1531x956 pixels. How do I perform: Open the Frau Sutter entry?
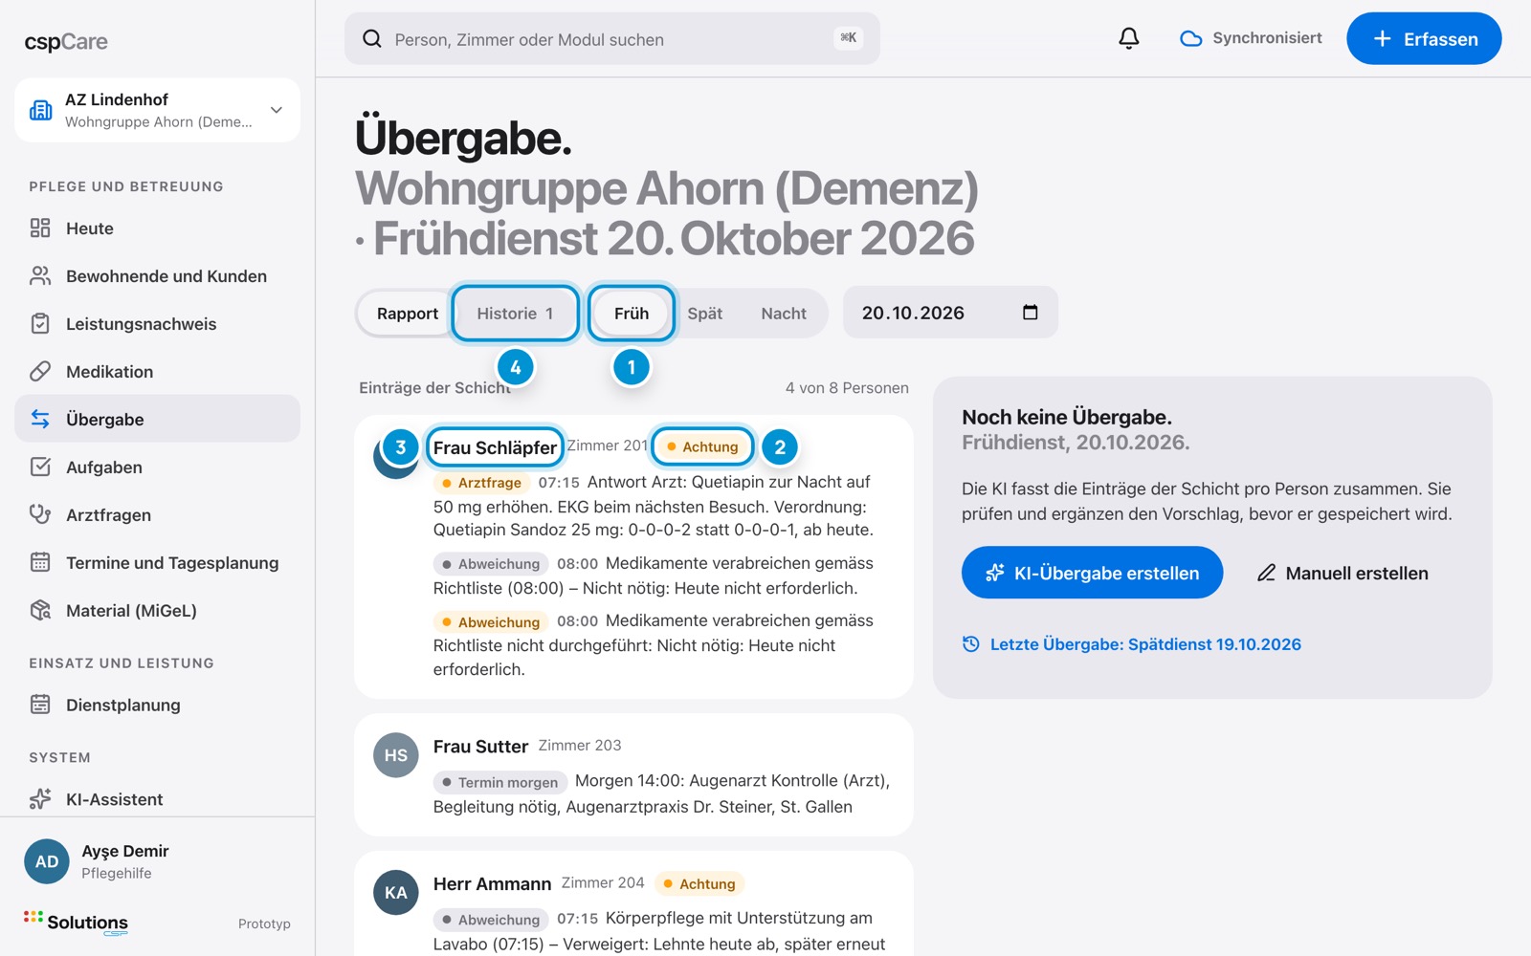point(480,746)
